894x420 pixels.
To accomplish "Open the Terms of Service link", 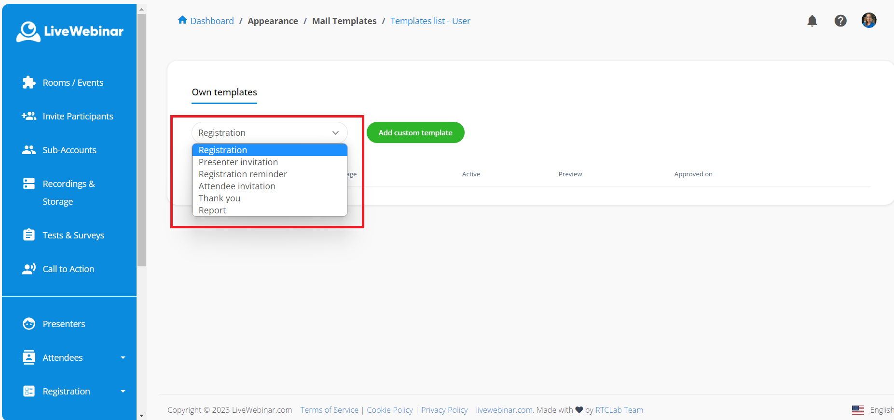I will tap(330, 410).
